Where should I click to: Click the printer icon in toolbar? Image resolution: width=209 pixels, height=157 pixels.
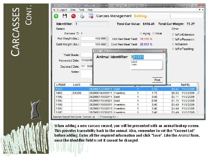[x=82, y=16]
